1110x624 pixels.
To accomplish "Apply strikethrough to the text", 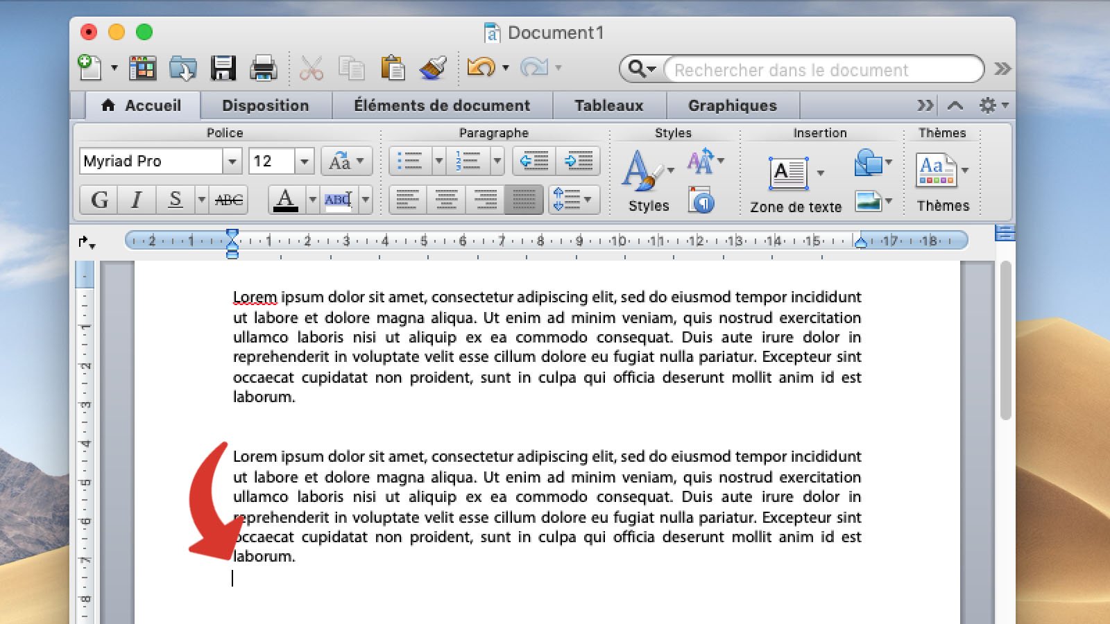I will 229,200.
